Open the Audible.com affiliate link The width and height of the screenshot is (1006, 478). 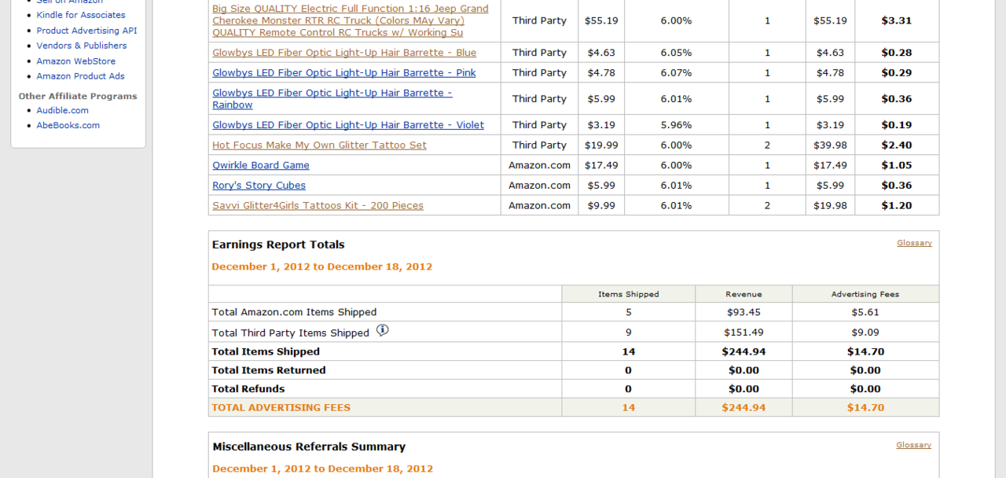63,111
